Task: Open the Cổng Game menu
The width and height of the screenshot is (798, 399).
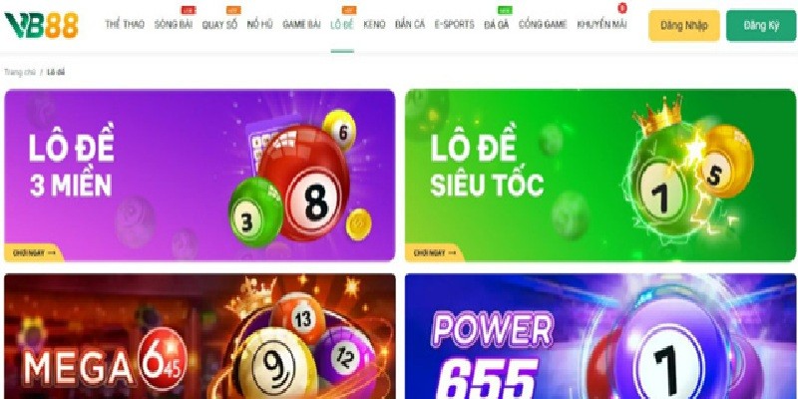Action: [x=543, y=24]
